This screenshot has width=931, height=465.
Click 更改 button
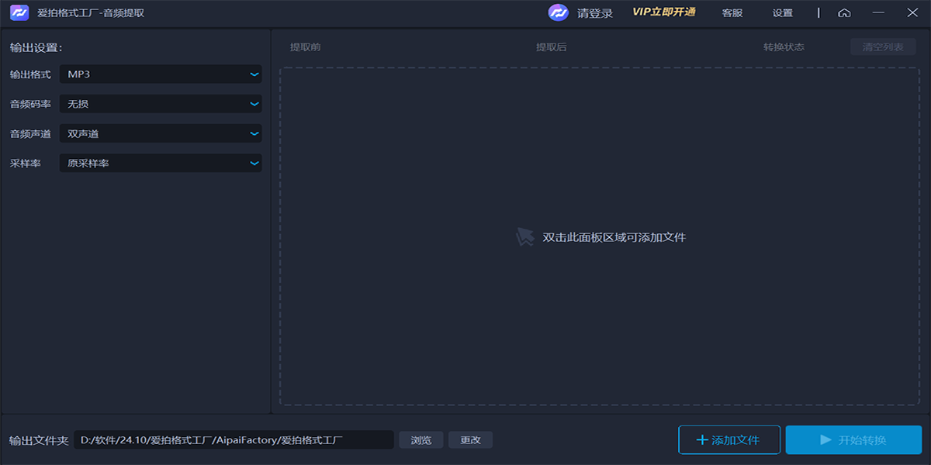[x=471, y=440]
